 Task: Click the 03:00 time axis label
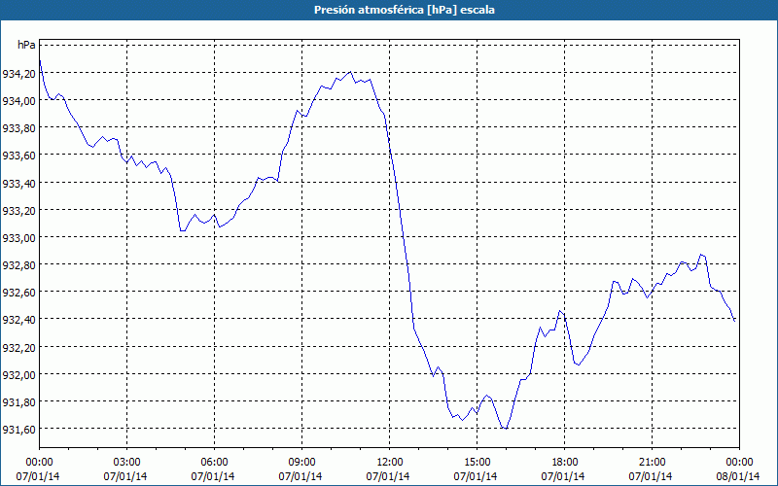(126, 463)
